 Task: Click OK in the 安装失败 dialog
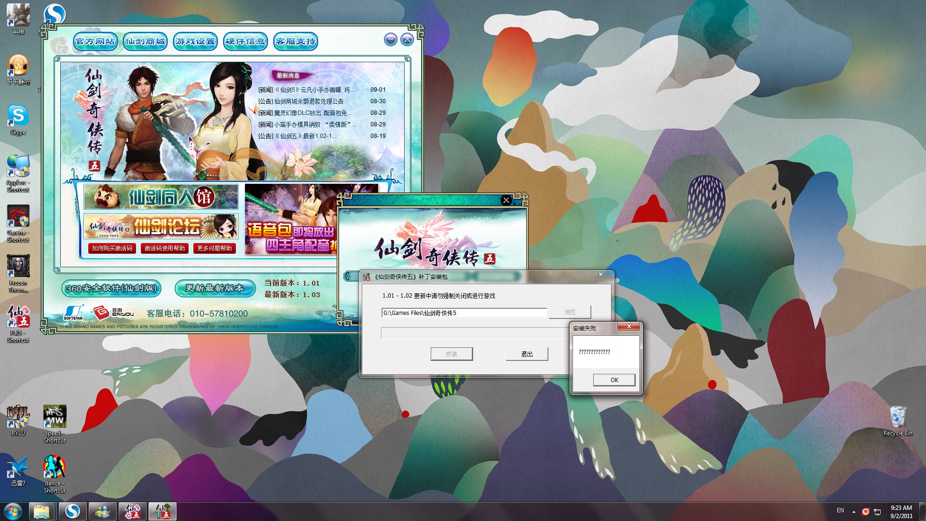point(613,380)
